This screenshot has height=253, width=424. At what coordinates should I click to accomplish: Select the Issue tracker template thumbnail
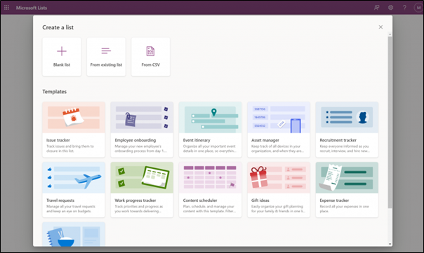click(x=74, y=118)
